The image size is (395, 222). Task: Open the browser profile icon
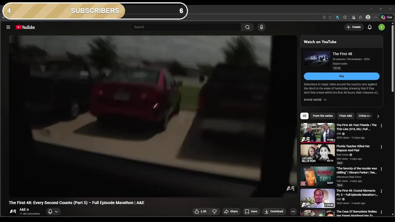pyautogui.click(x=368, y=17)
